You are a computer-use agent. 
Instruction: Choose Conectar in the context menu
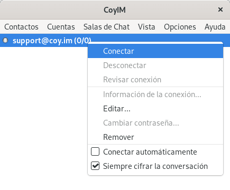pyautogui.click(x=155, y=51)
